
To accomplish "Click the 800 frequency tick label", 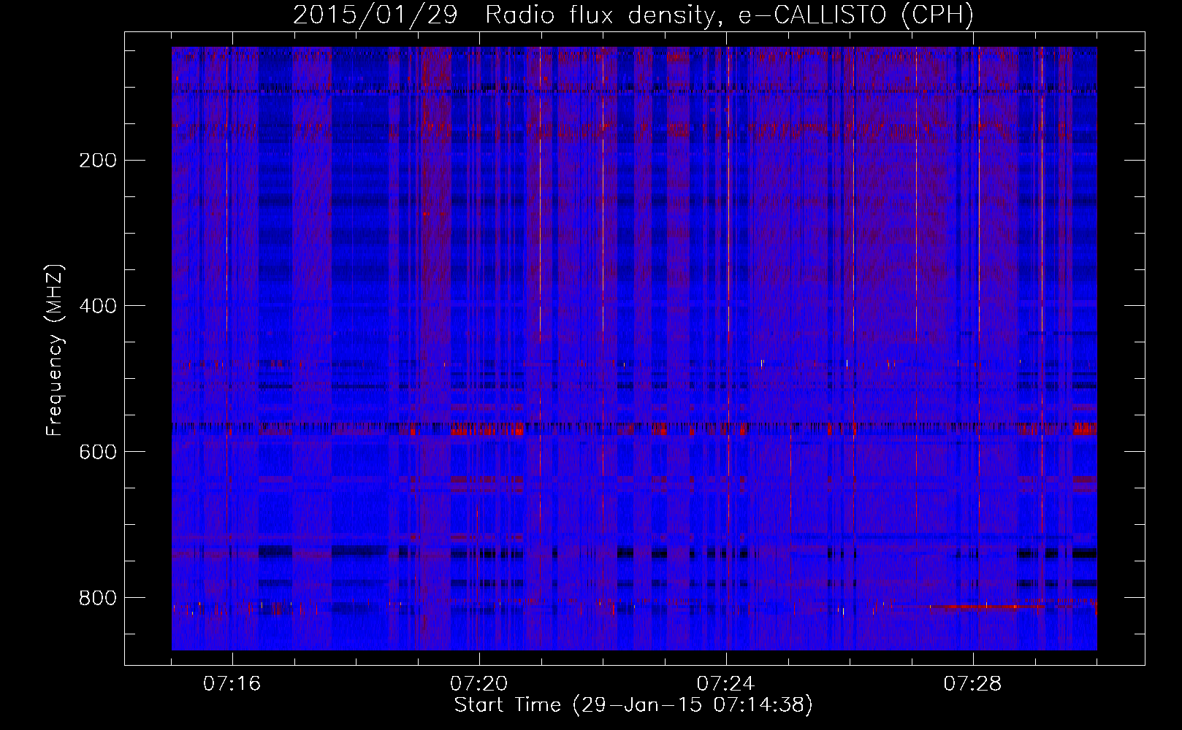I will (x=98, y=598).
